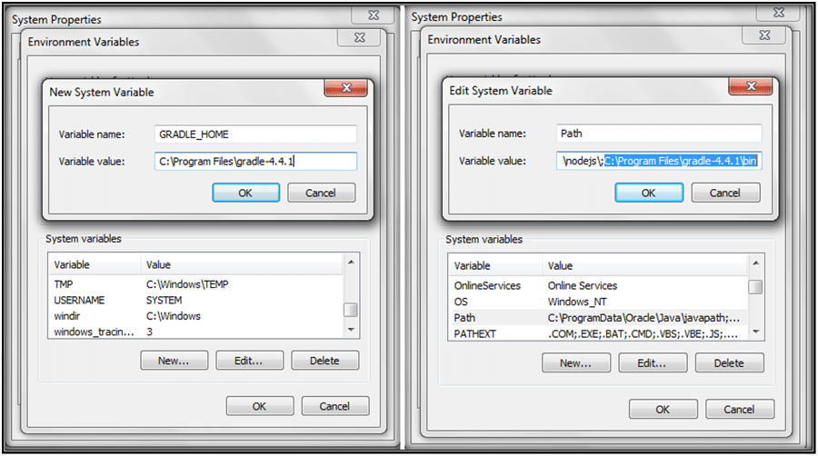Click the GRADLE_HOME variable name field
Image resolution: width=818 pixels, height=456 pixels.
255,134
